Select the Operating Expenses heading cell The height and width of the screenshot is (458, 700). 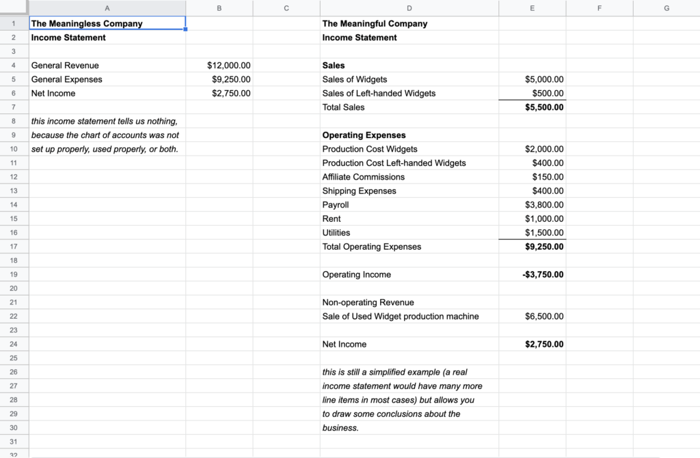point(409,135)
